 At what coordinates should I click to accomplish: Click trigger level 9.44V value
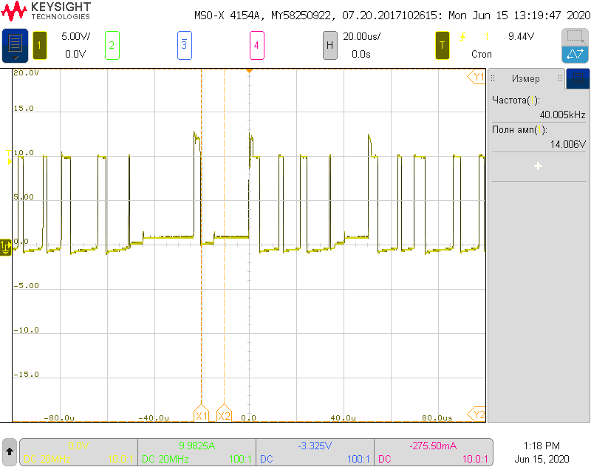point(521,36)
